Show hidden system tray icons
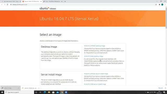The image size is (167, 94). [x=146, y=92]
